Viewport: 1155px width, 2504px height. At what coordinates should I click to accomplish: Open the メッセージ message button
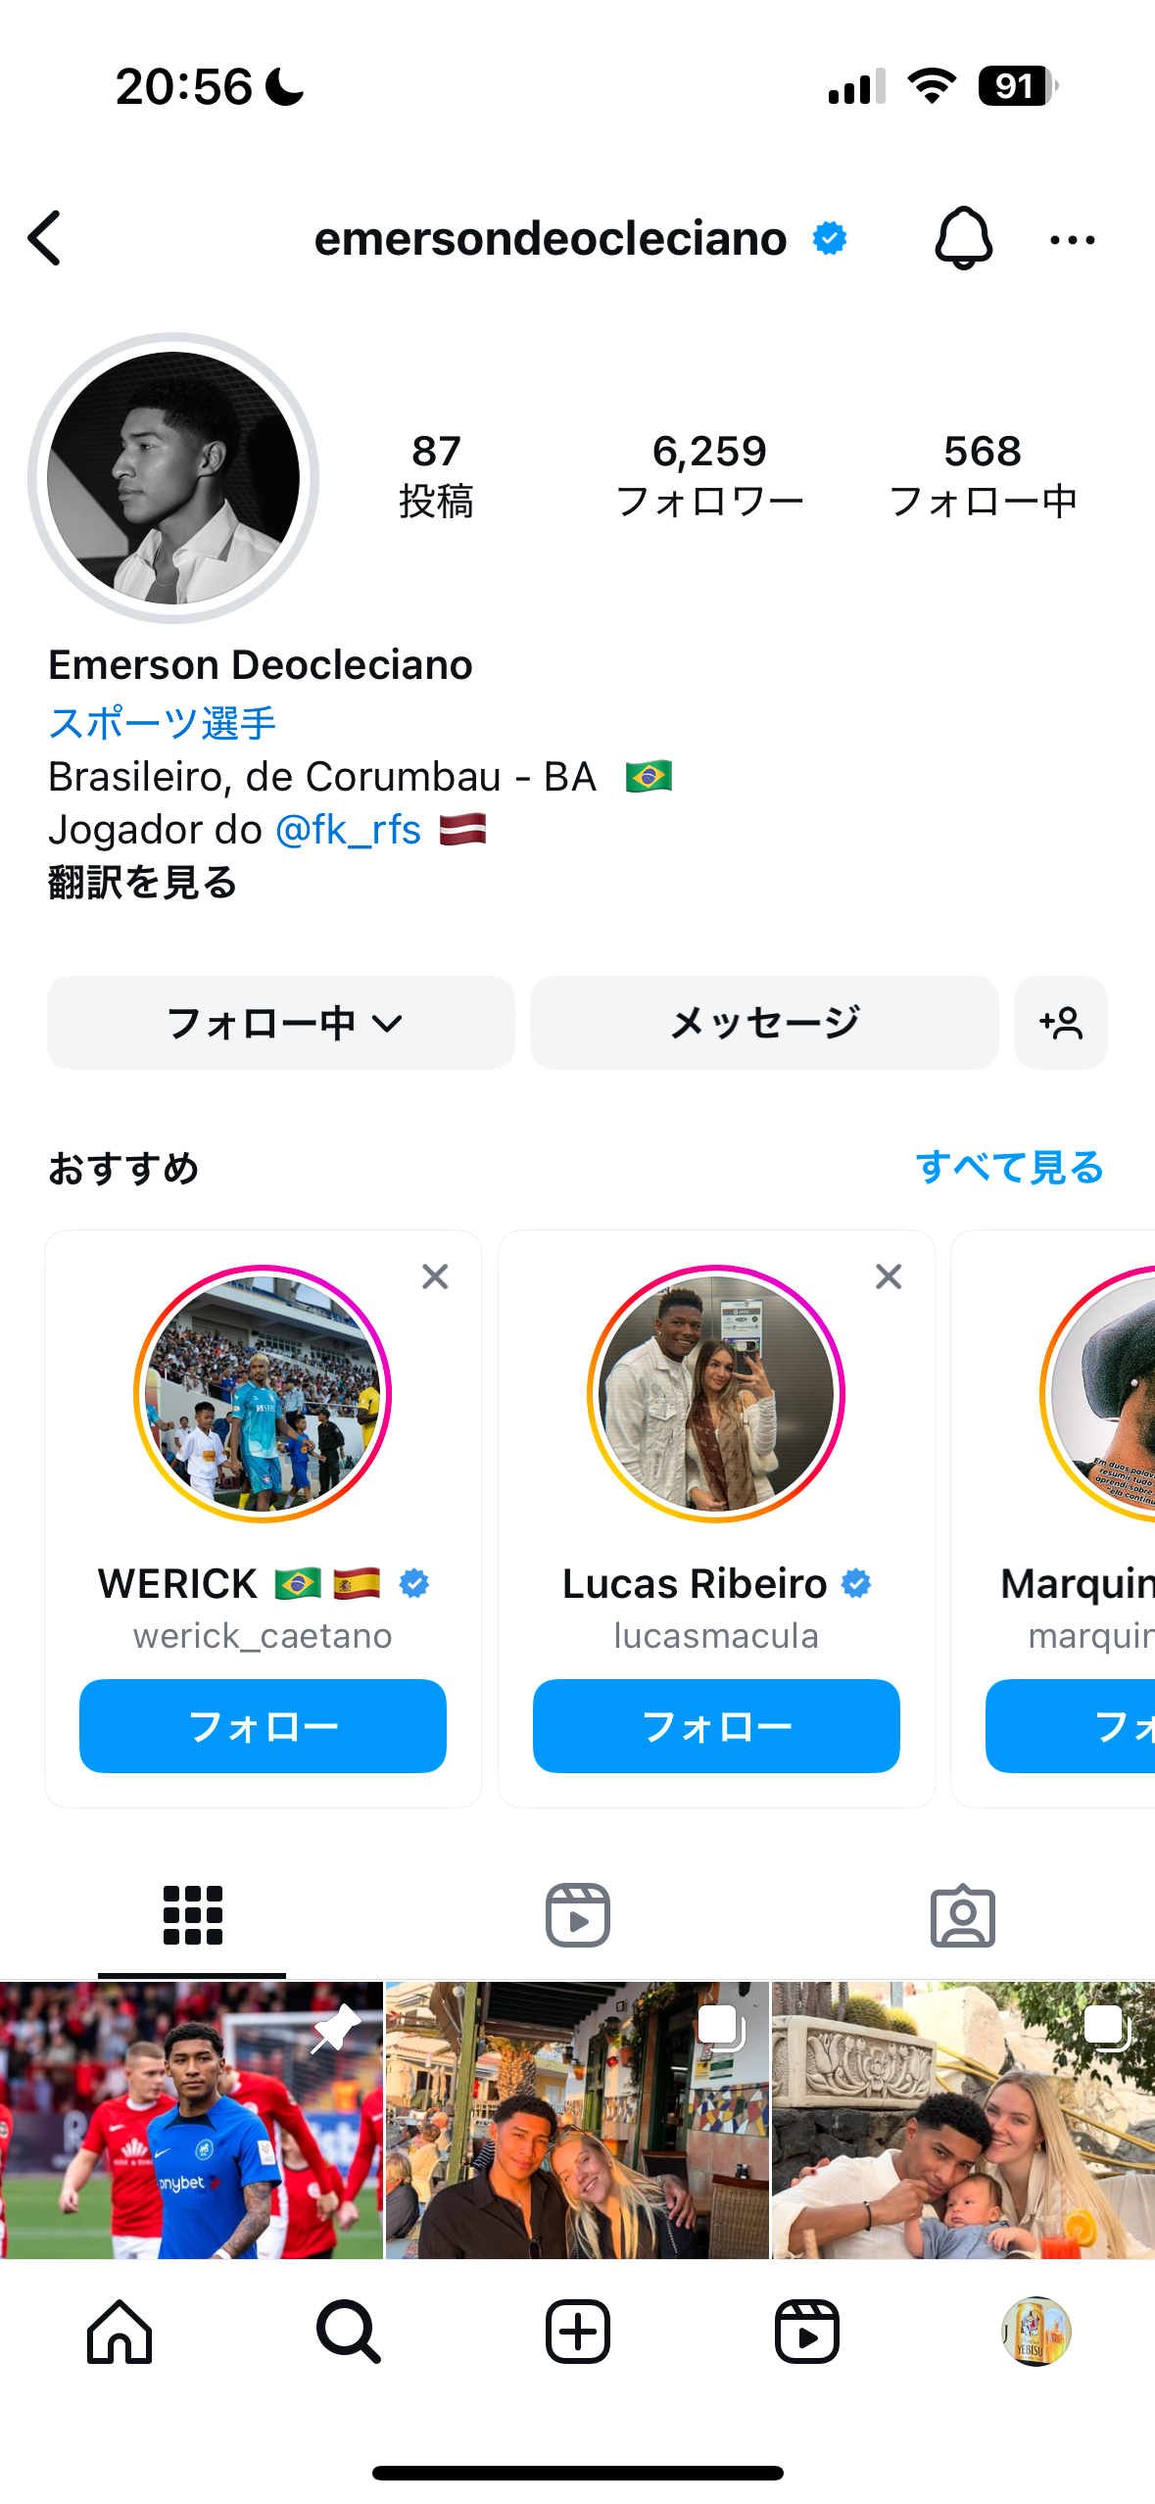tap(764, 1023)
